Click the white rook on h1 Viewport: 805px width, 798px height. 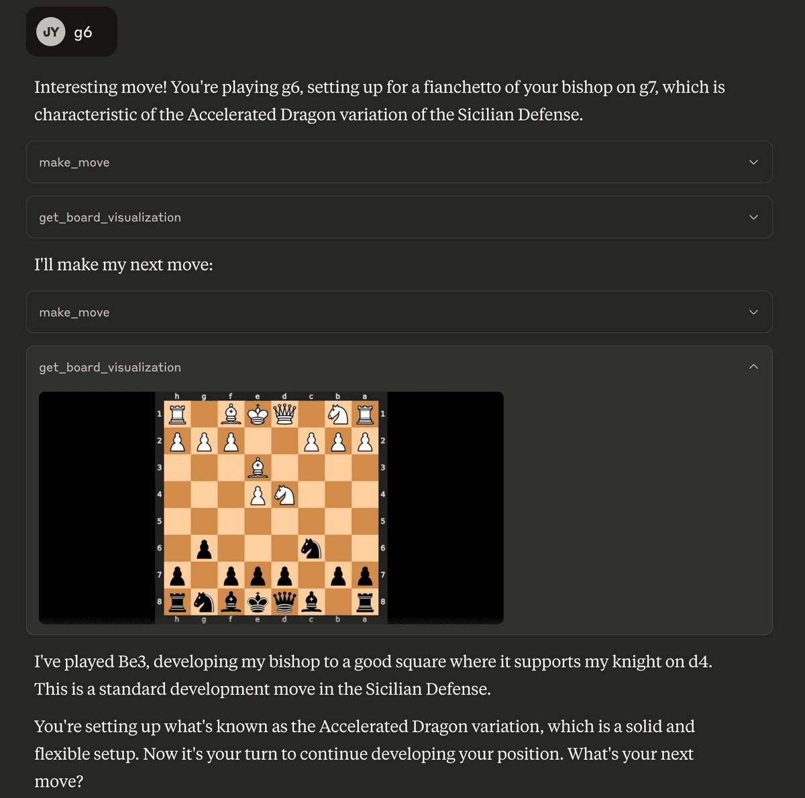click(177, 414)
